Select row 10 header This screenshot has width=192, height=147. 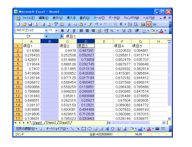click(x=18, y=87)
